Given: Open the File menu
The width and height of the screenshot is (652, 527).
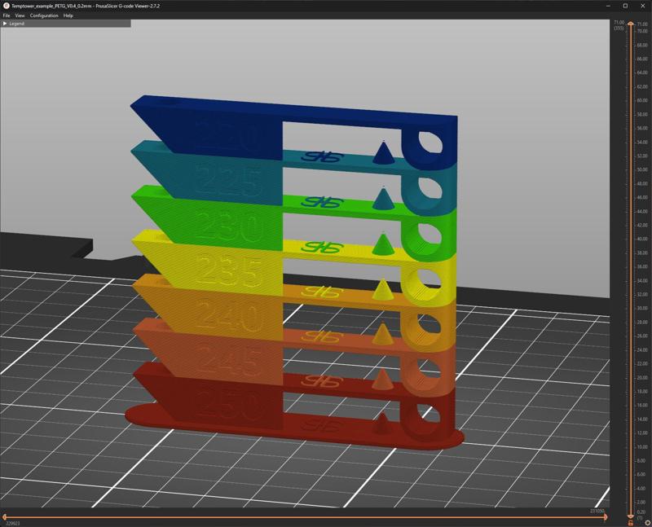Looking at the screenshot, I should pyautogui.click(x=7, y=15).
